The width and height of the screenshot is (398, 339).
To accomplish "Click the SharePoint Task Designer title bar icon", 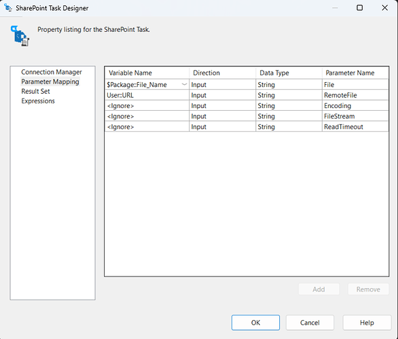I will [8, 8].
